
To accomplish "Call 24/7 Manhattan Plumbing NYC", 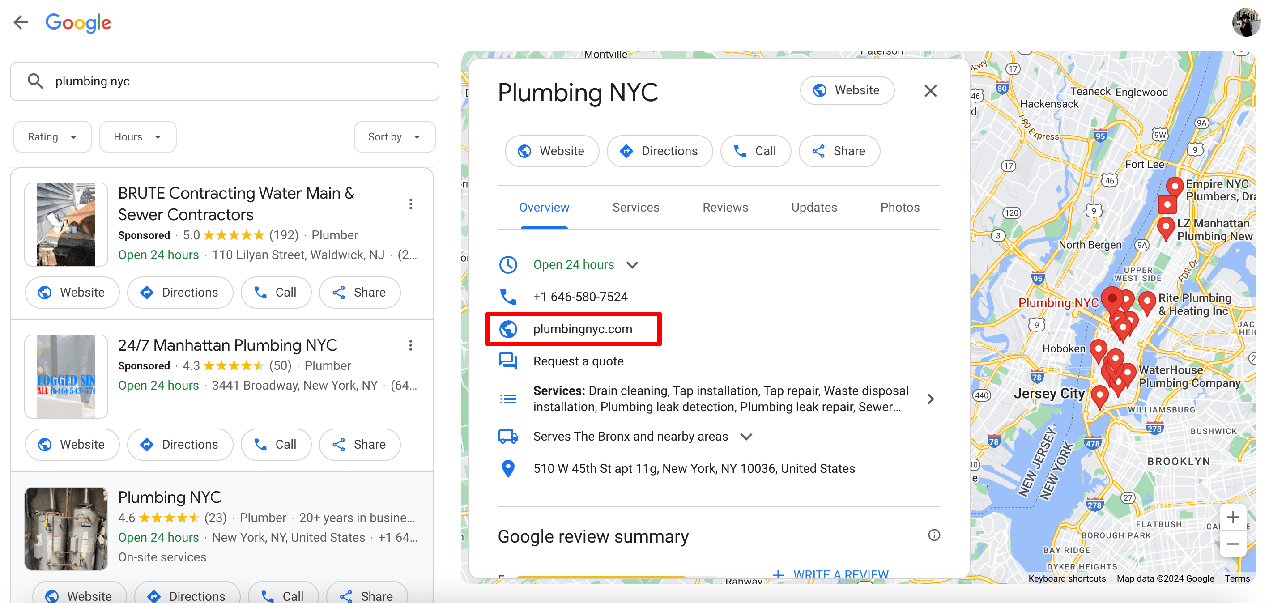I will pos(276,444).
